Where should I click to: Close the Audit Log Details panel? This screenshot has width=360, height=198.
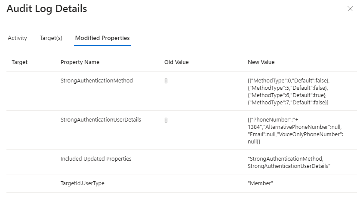(350, 9)
